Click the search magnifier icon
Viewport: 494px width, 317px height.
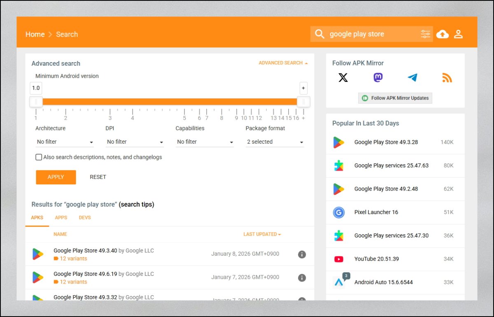coord(320,34)
